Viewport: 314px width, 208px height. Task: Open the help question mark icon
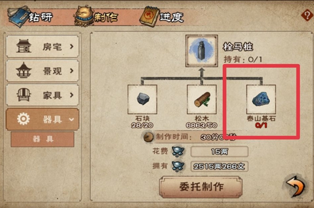pos(307,15)
